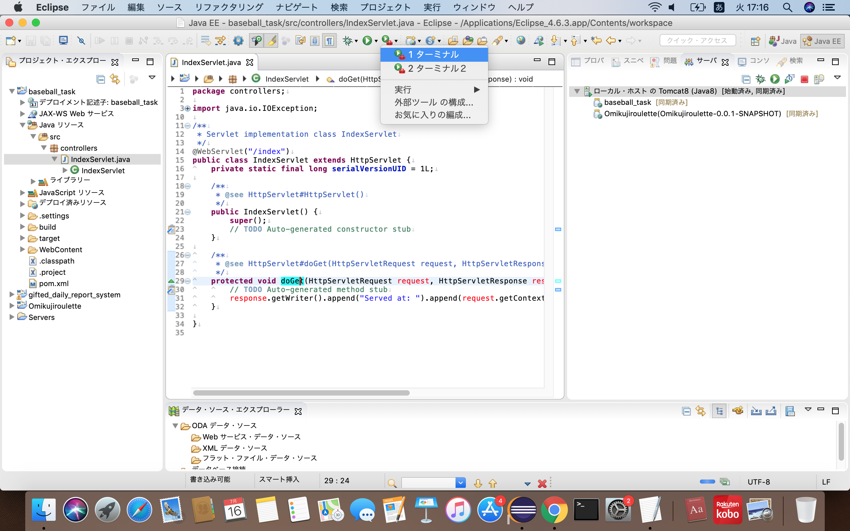Collapse the Tomcat8 server node
850x531 pixels.
click(x=577, y=91)
